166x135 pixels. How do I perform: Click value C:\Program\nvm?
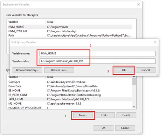[x=57, y=27]
